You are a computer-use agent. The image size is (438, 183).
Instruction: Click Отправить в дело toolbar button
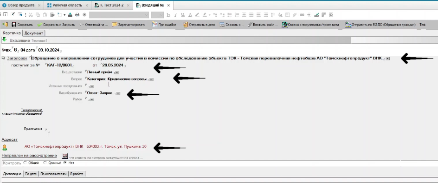point(199,25)
